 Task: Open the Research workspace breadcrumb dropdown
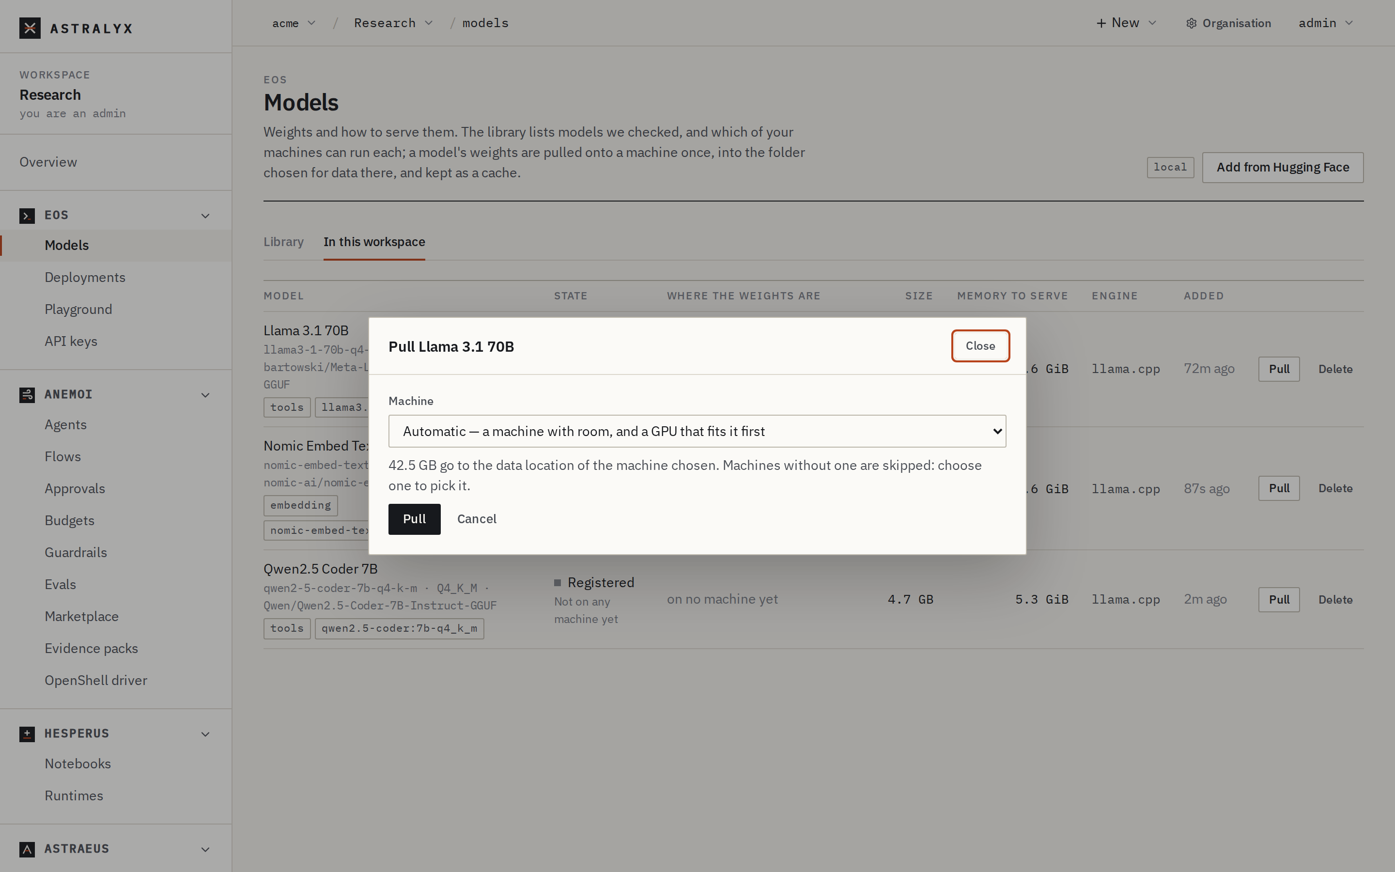tap(393, 23)
